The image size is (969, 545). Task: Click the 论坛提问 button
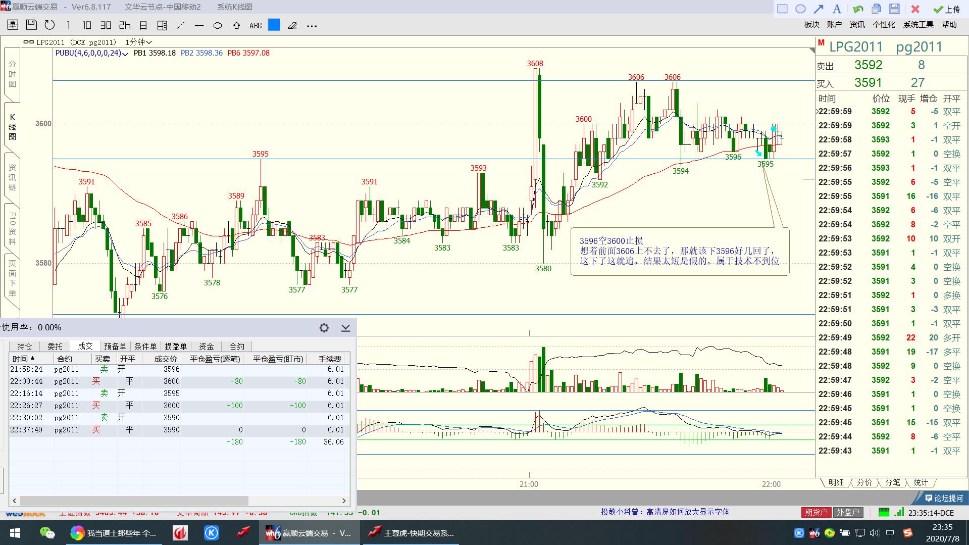pos(943,498)
